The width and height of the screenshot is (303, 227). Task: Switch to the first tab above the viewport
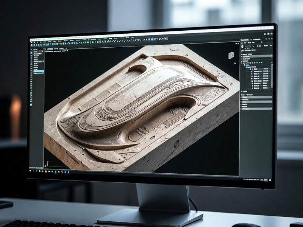[x=50, y=49]
